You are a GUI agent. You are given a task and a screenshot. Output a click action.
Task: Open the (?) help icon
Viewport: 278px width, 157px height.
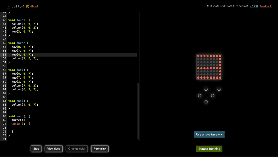point(27,6)
